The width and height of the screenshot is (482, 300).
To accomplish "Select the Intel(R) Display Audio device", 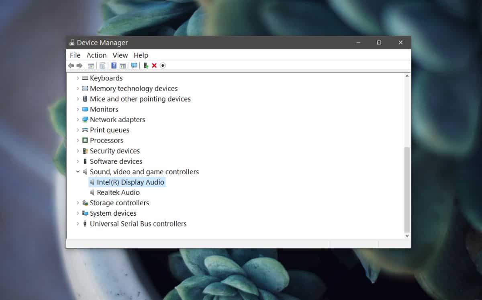I will click(x=131, y=182).
